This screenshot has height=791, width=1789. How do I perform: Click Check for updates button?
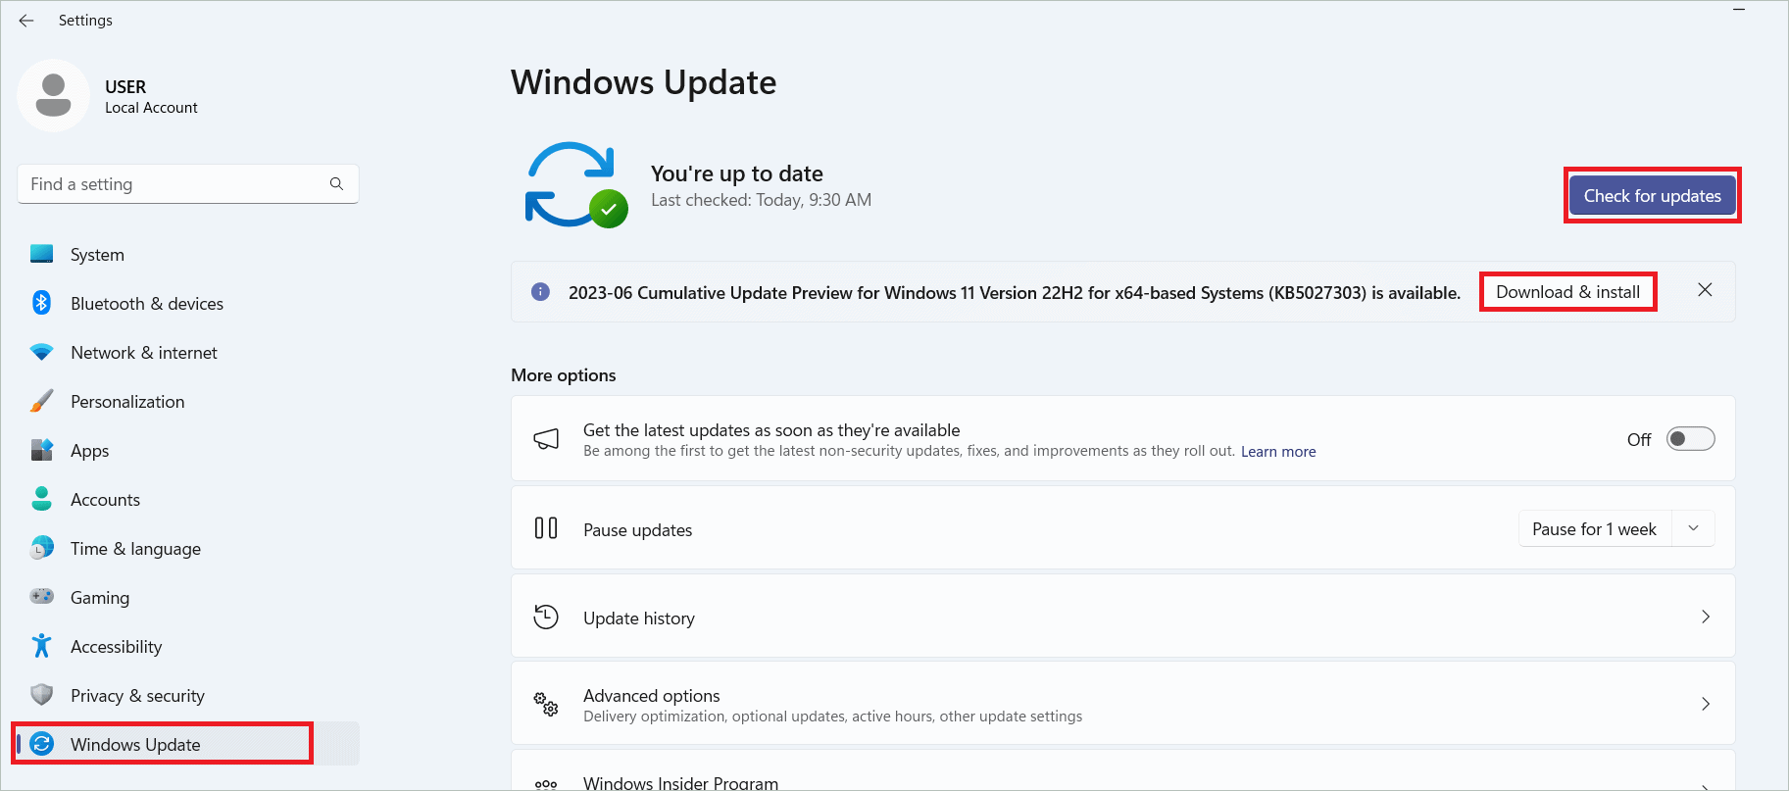coord(1652,196)
